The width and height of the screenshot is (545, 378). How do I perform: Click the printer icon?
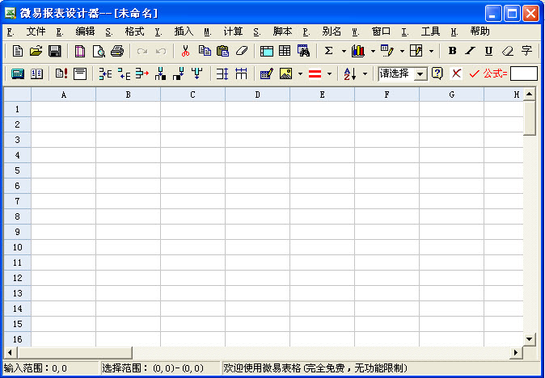117,51
